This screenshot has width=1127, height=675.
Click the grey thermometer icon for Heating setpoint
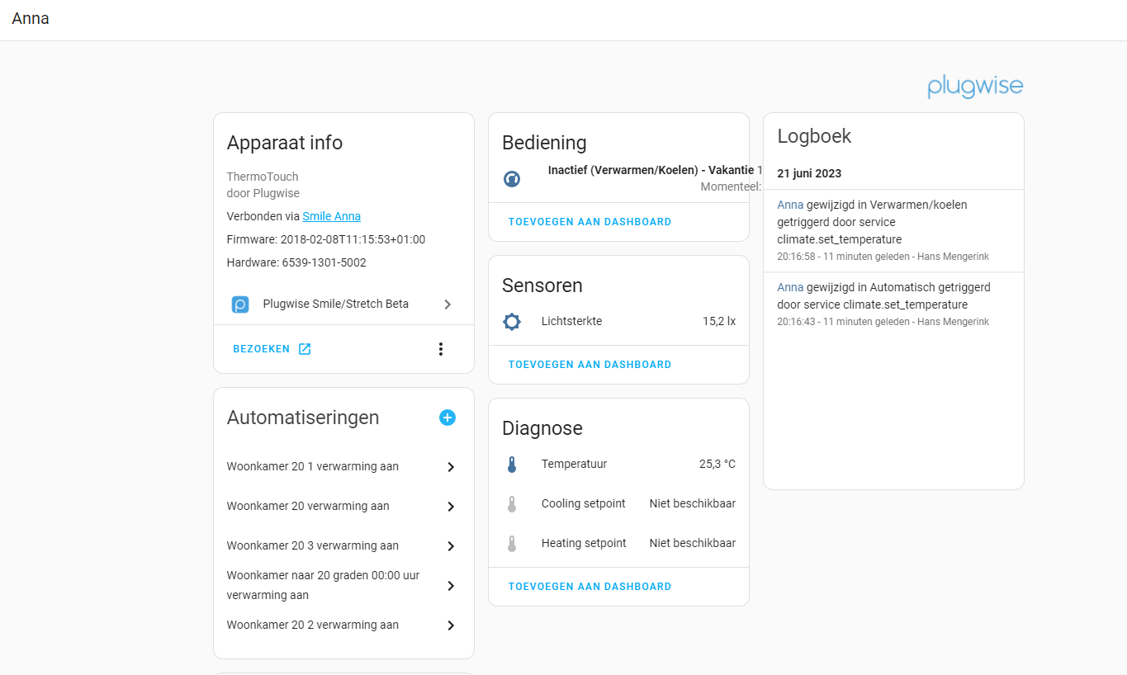point(512,543)
